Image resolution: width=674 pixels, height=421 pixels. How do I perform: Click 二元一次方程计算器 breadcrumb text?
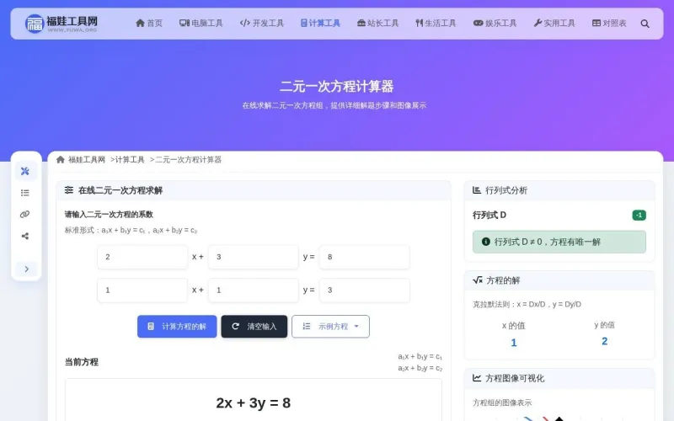(x=188, y=160)
